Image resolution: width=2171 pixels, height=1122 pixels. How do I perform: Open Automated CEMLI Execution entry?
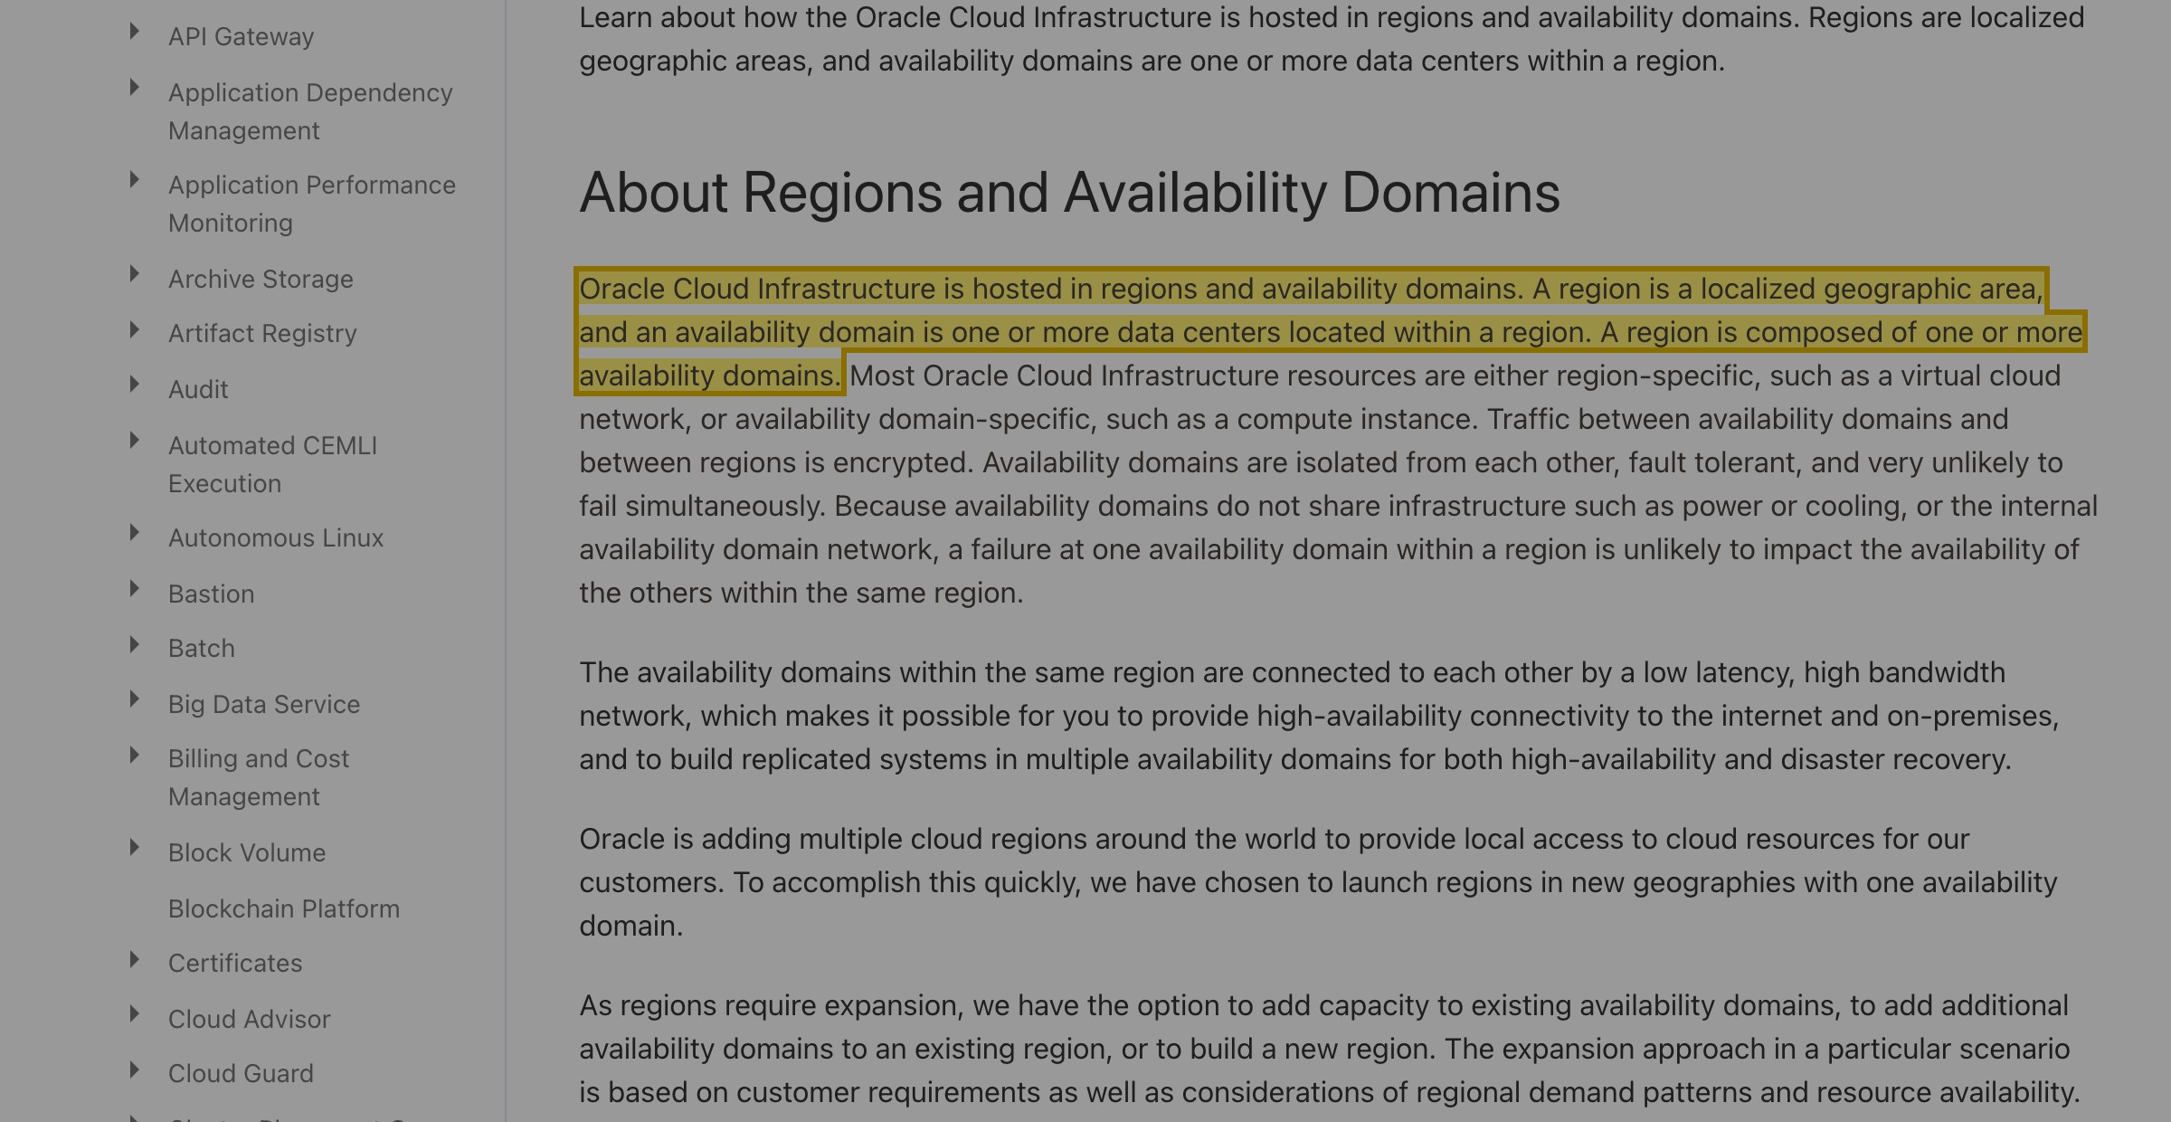(x=272, y=464)
